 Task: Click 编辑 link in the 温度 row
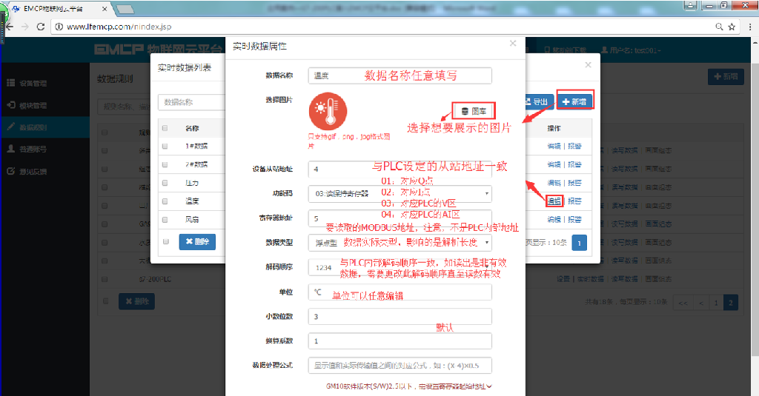click(x=553, y=201)
